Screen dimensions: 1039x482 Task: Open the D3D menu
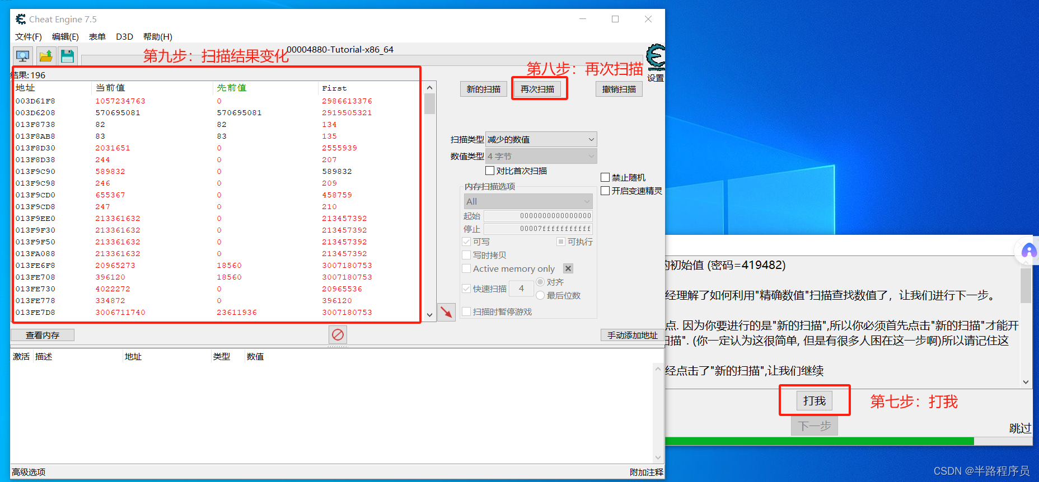click(124, 36)
